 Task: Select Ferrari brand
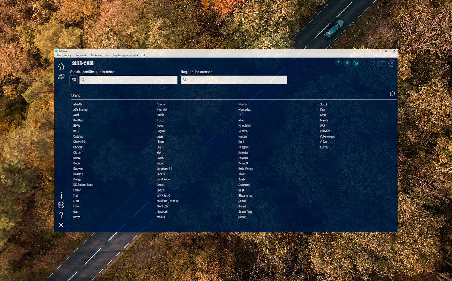(77, 190)
